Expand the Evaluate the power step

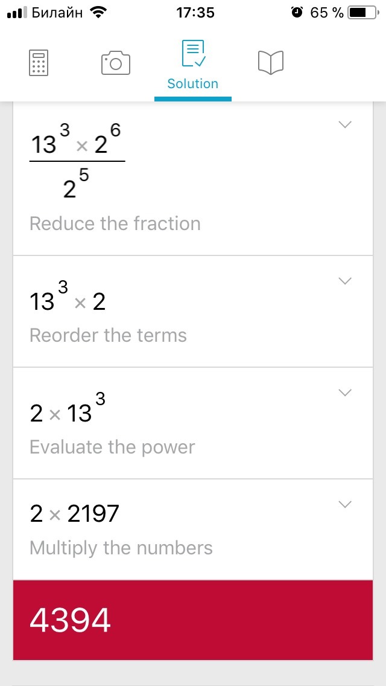pyautogui.click(x=345, y=393)
